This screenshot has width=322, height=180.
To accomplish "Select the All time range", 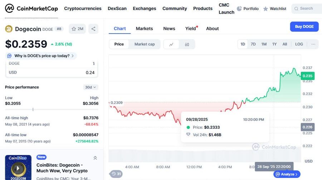I will [x=285, y=44].
